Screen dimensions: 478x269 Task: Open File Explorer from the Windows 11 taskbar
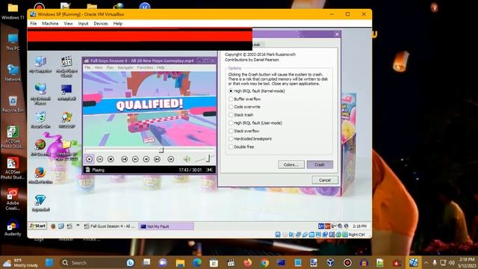click(x=180, y=262)
